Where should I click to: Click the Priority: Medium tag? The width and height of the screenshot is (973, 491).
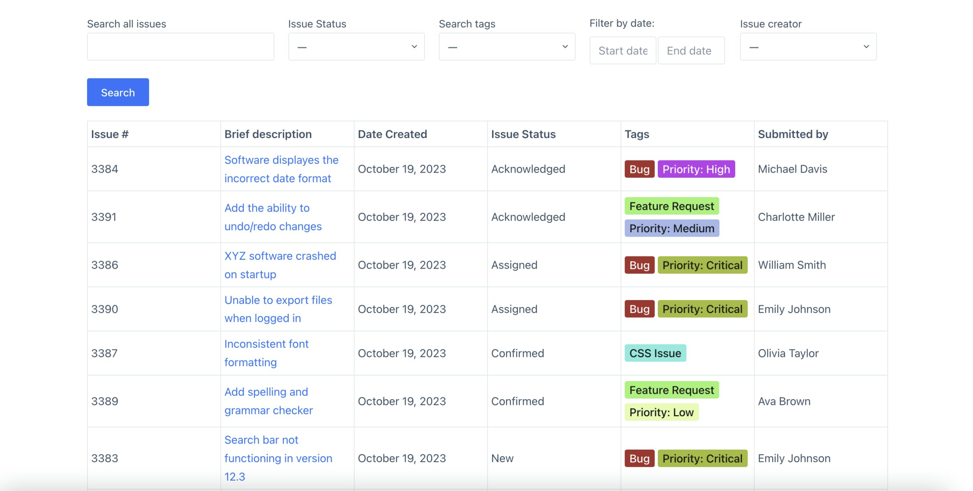(671, 228)
